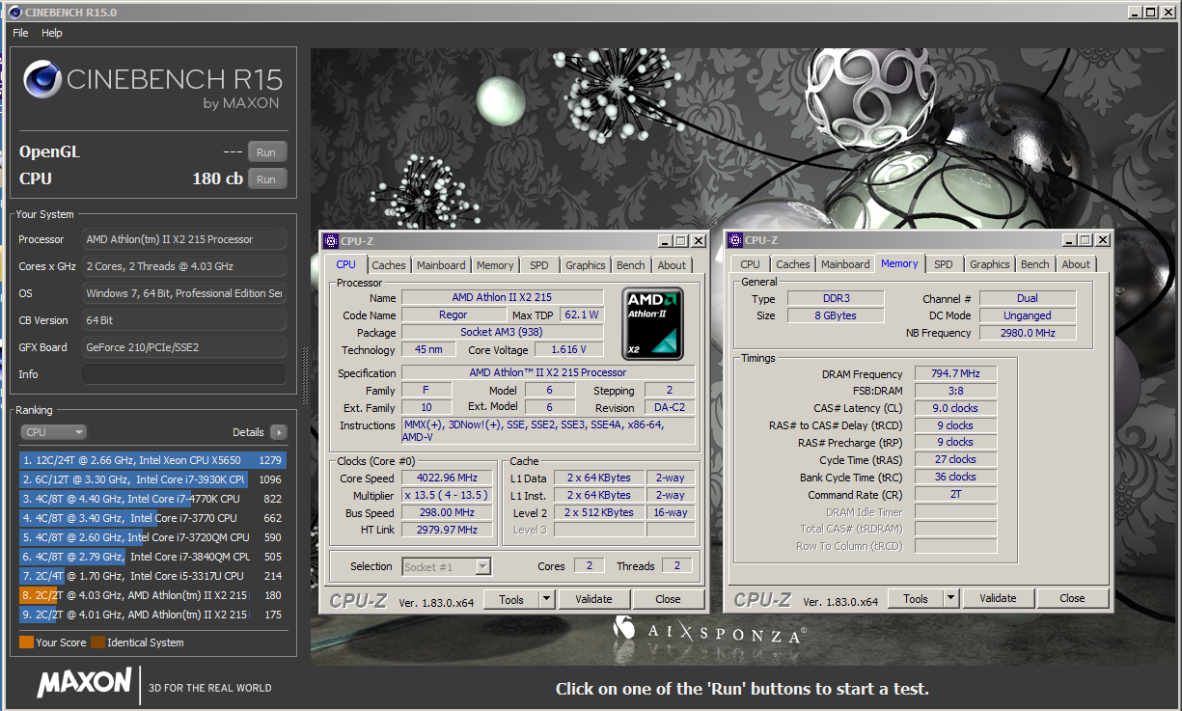
Task: Select ranking row Intel Xeon CPU X5650
Action: (152, 460)
